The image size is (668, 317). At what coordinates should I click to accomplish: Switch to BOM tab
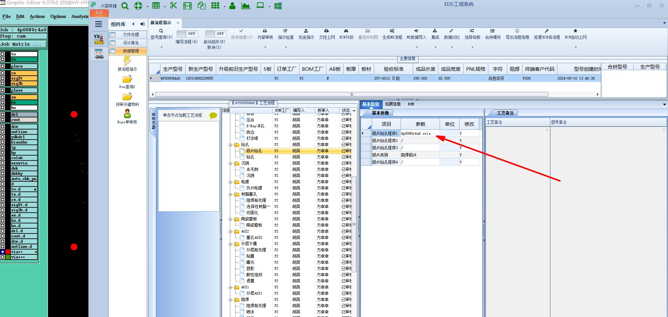tap(411, 104)
